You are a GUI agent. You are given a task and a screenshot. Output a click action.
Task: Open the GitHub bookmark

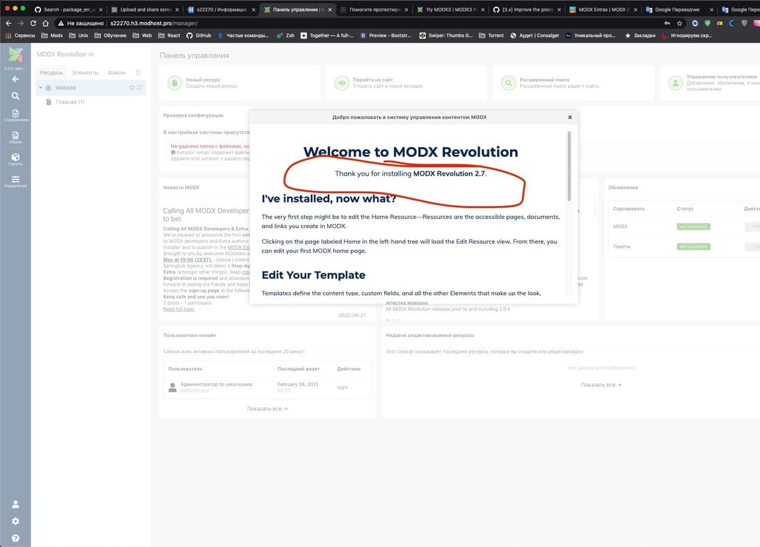pos(198,36)
